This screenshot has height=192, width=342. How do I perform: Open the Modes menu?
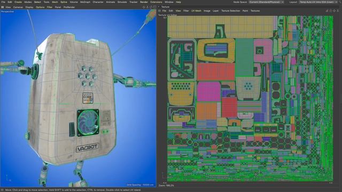coord(28,2)
